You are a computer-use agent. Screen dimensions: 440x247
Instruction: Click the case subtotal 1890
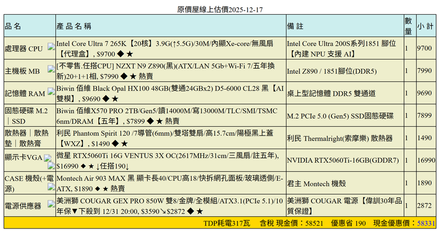pyautogui.click(x=424, y=183)
